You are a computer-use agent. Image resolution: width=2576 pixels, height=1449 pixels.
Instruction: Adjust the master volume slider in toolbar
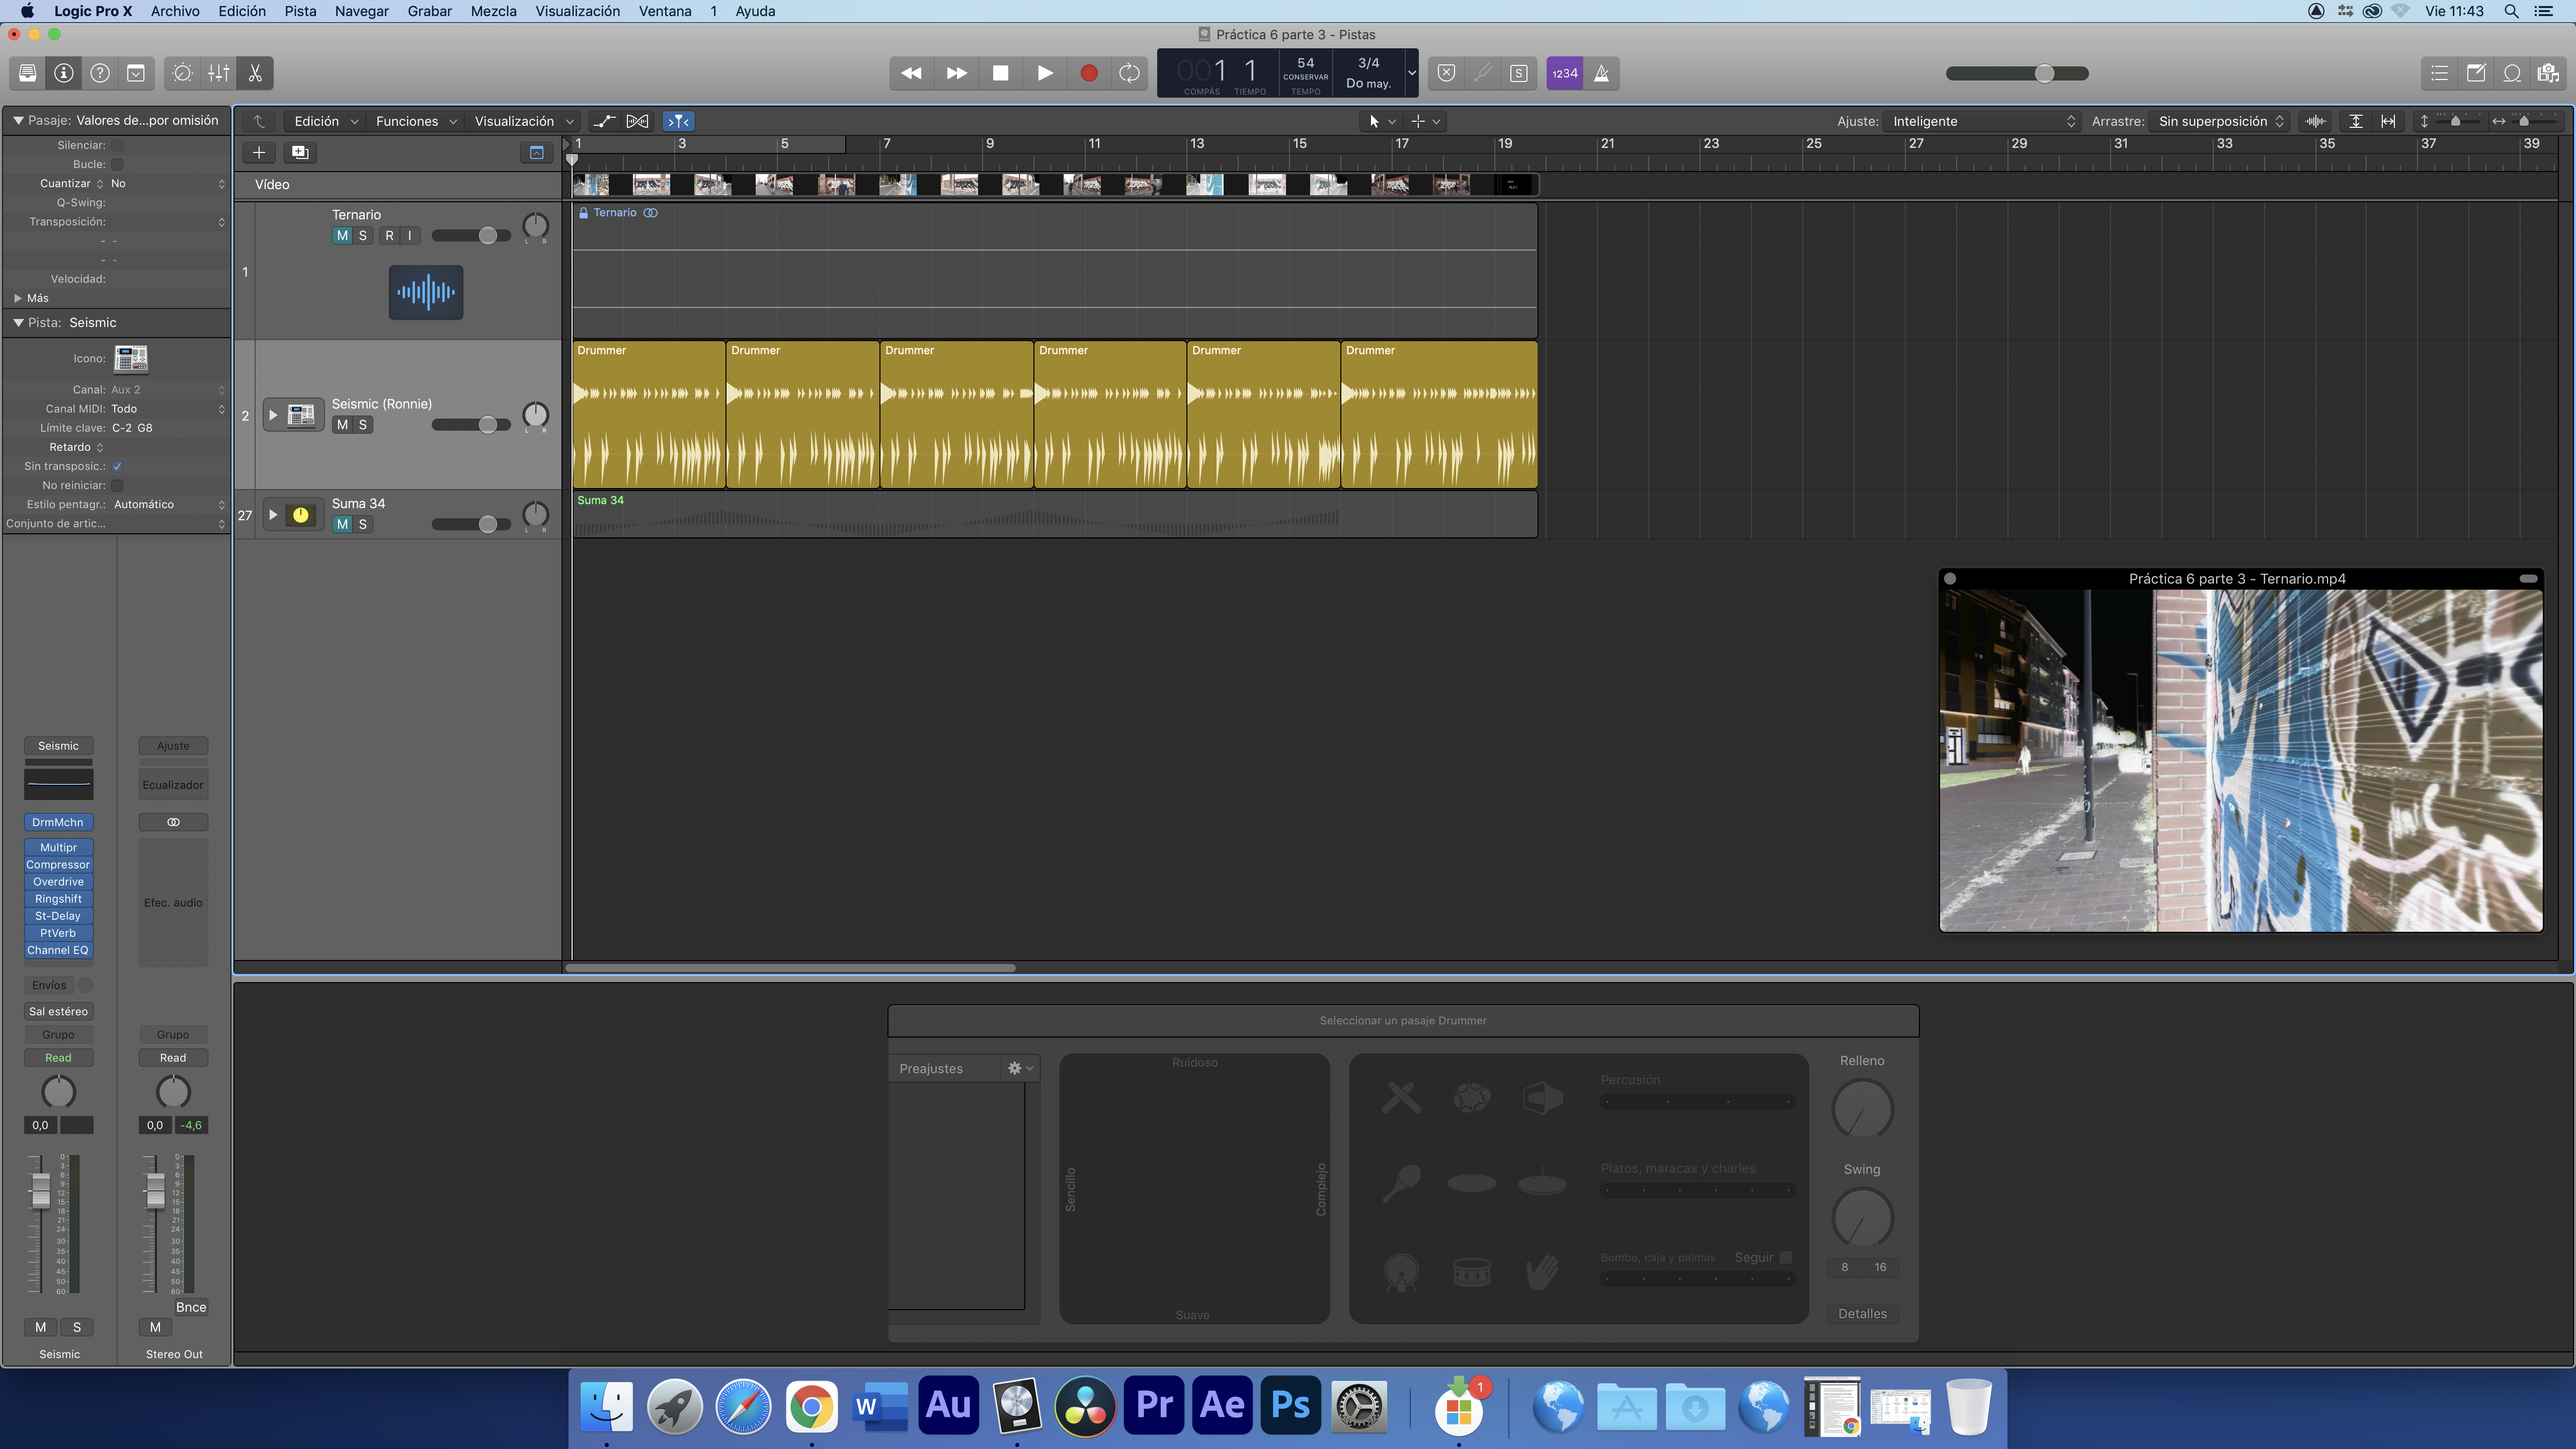pos(2044,73)
